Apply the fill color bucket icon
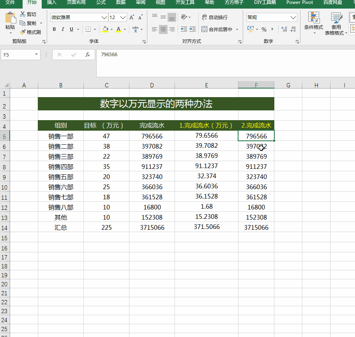 105,29
